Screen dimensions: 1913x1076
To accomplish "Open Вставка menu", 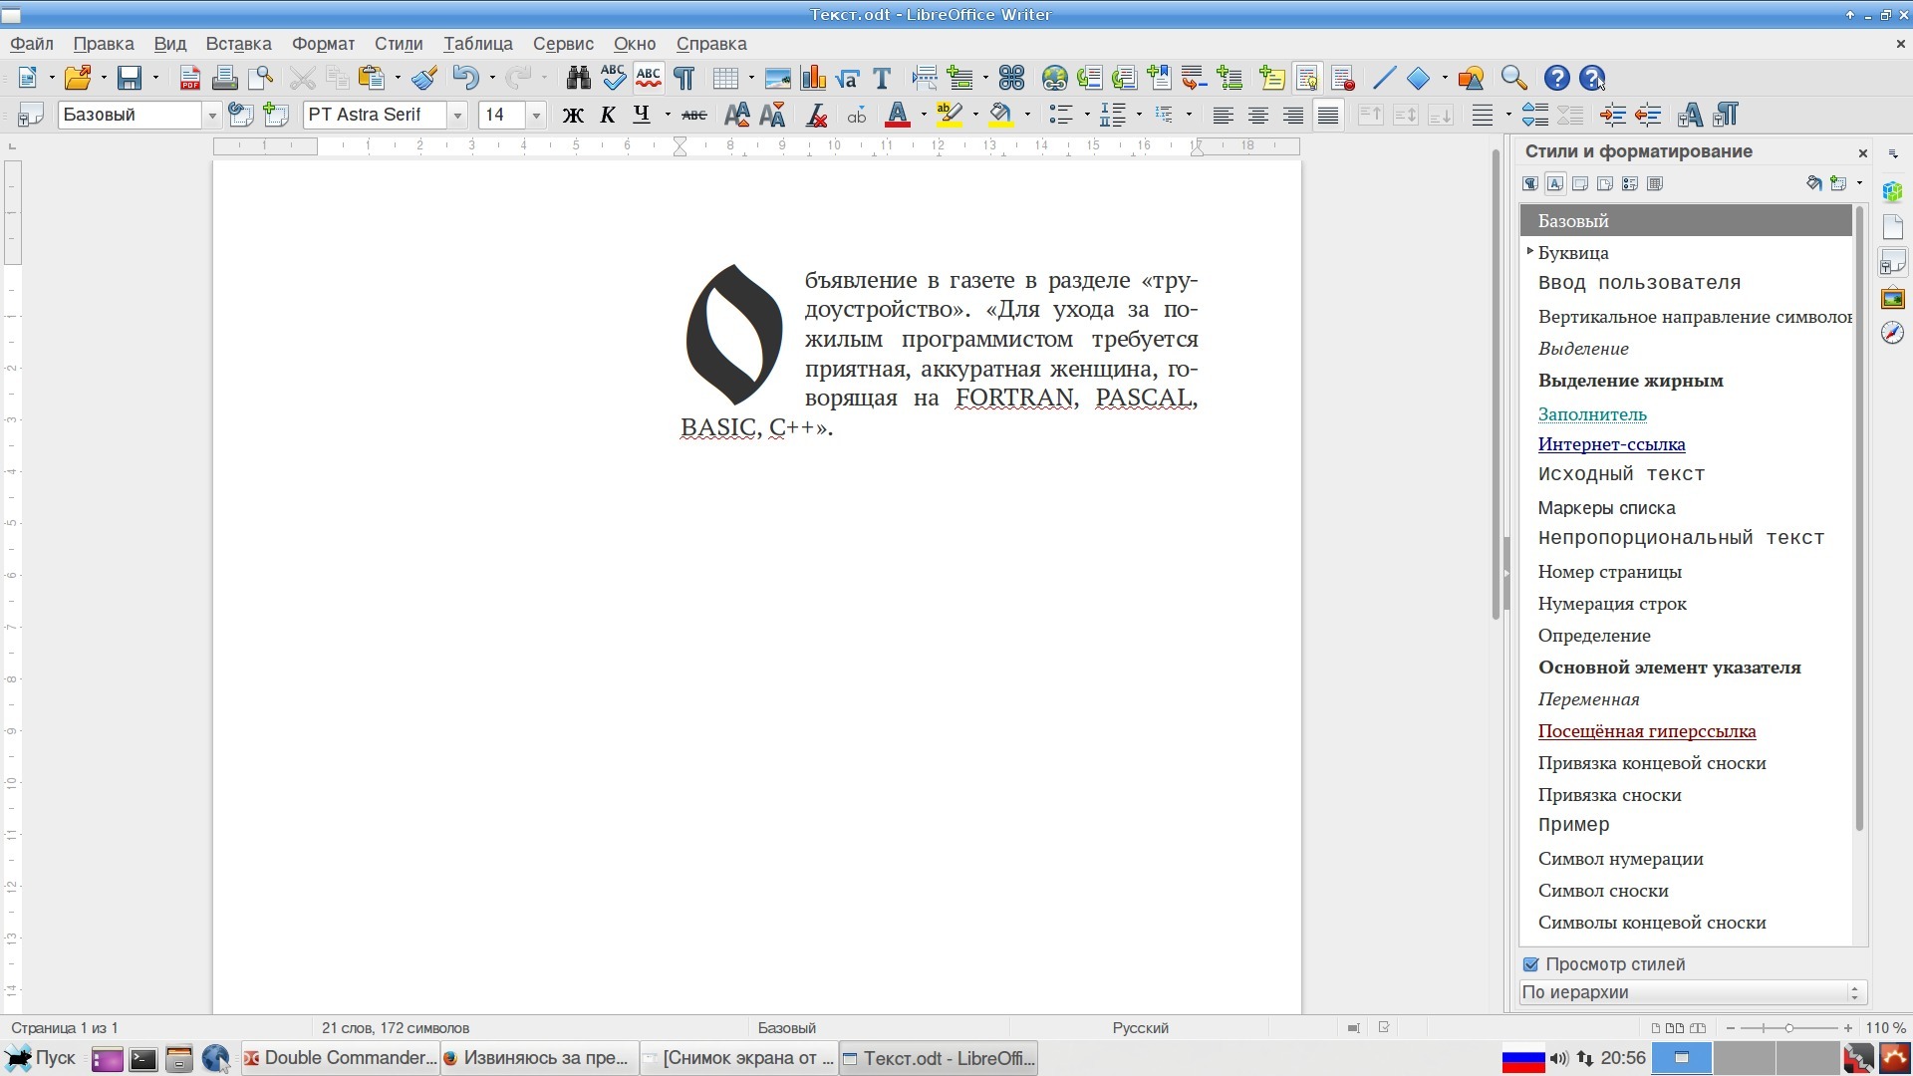I will (x=238, y=44).
